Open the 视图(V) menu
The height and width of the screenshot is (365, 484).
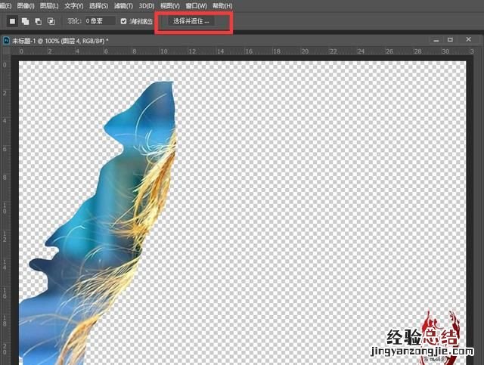coord(170,6)
